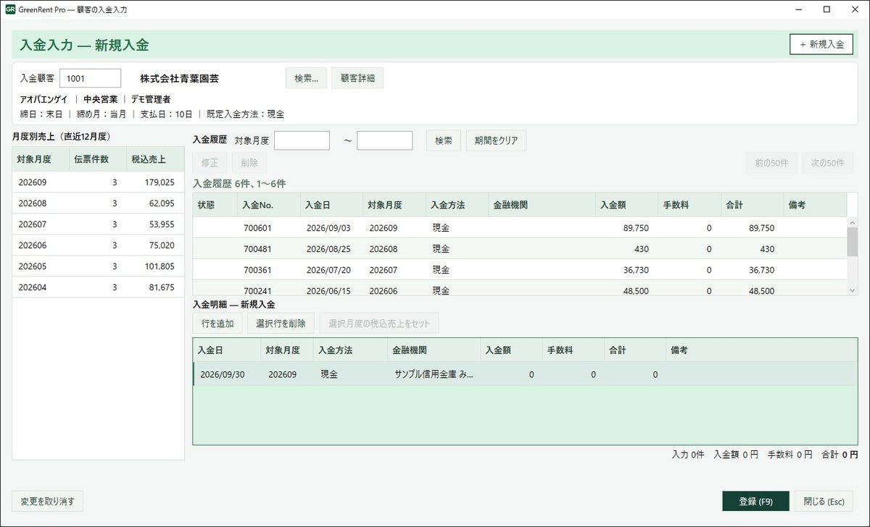The image size is (870, 527).
Task: Click 入金額 36,730 in history
Action: (636, 270)
